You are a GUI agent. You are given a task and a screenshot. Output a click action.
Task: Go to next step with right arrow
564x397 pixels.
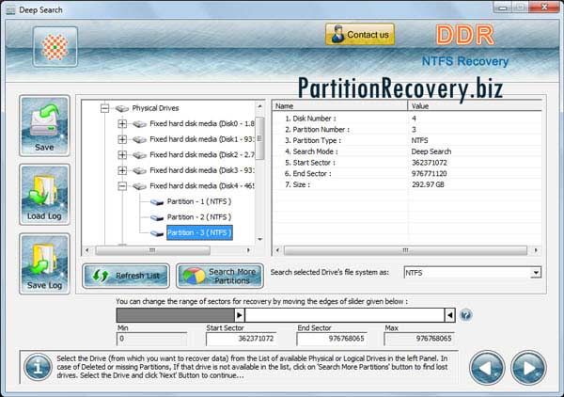click(528, 368)
